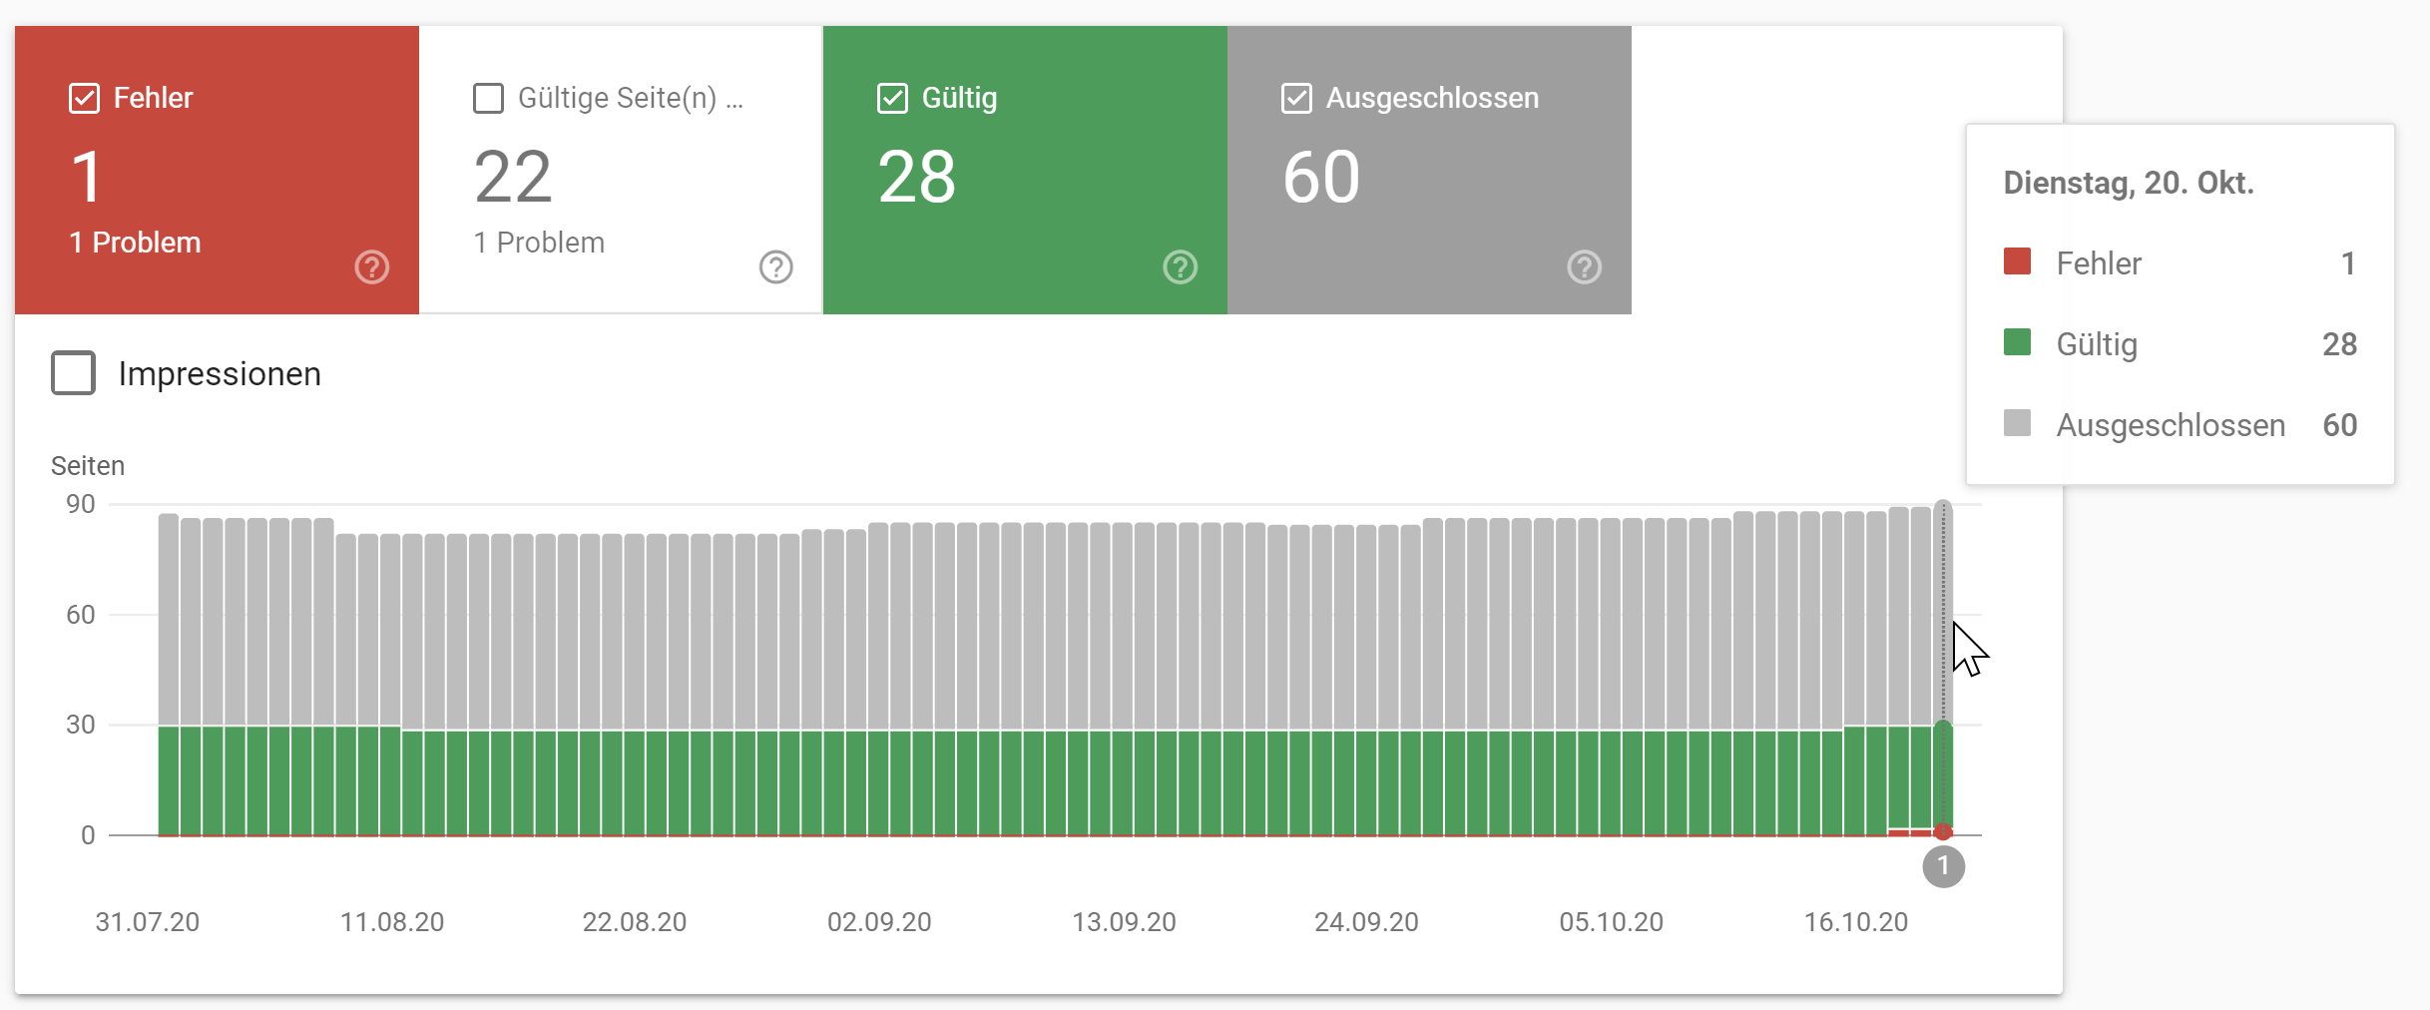The image size is (2430, 1010).
Task: Uncheck the Fehler checkbox
Action: pos(83,97)
